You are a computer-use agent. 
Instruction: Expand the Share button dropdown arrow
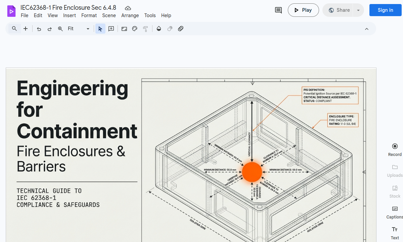(358, 10)
